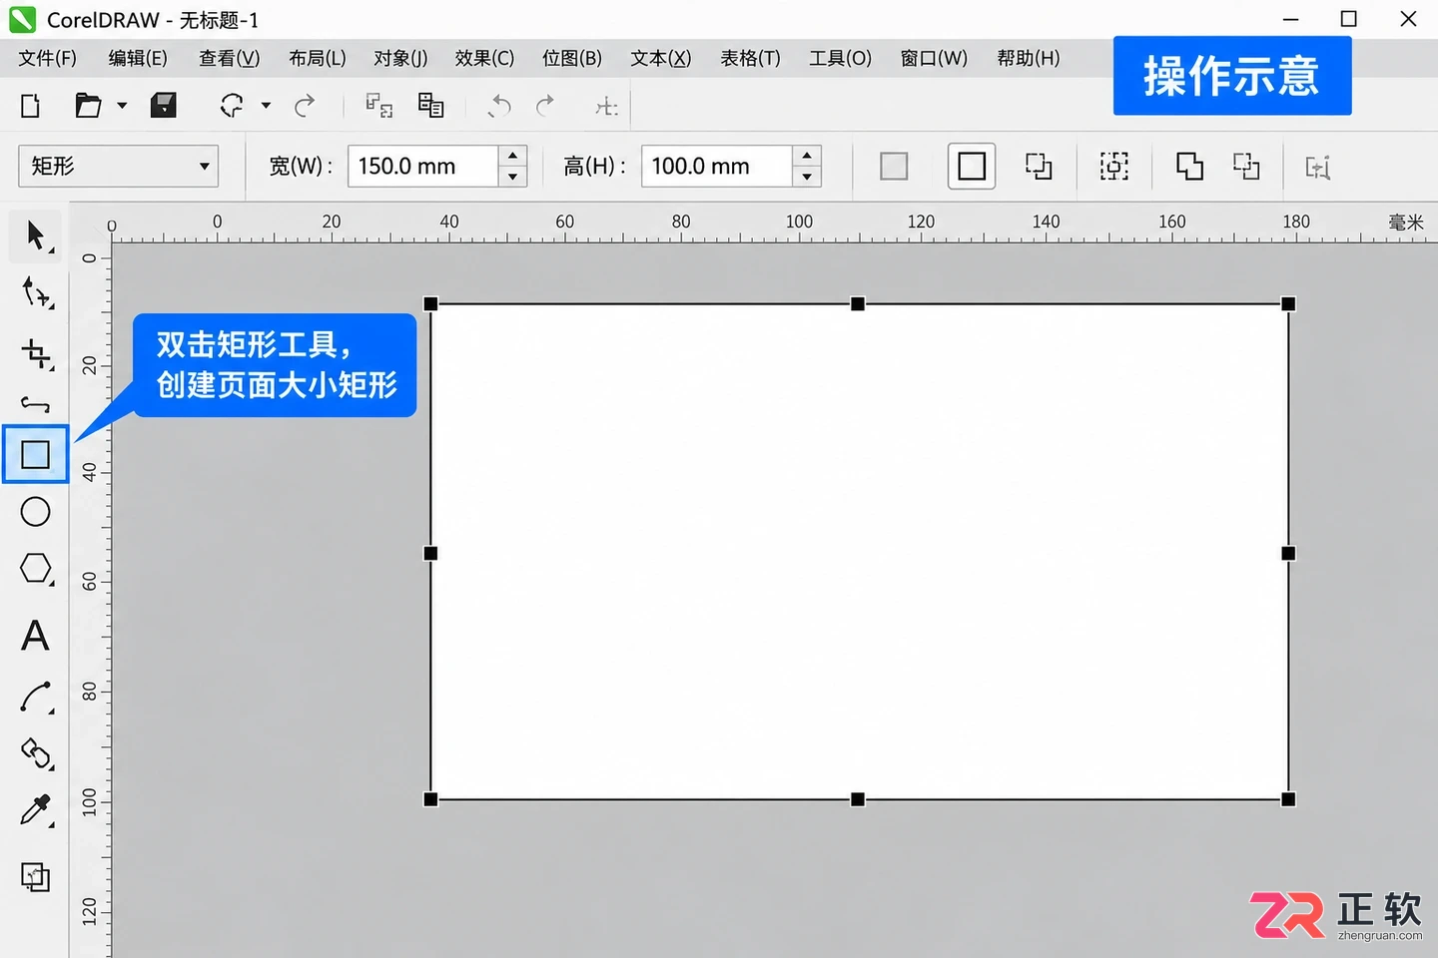Screen dimensions: 1438x958
Task: Save the document with floppy icon
Action: coord(163,105)
